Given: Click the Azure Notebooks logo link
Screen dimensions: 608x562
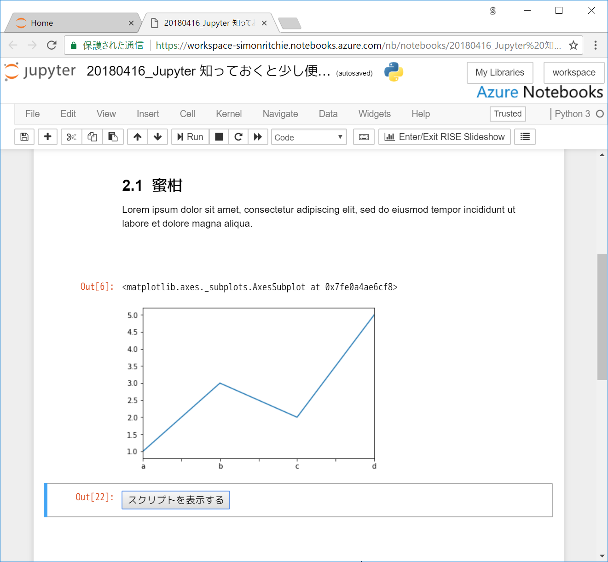Looking at the screenshot, I should [x=539, y=92].
